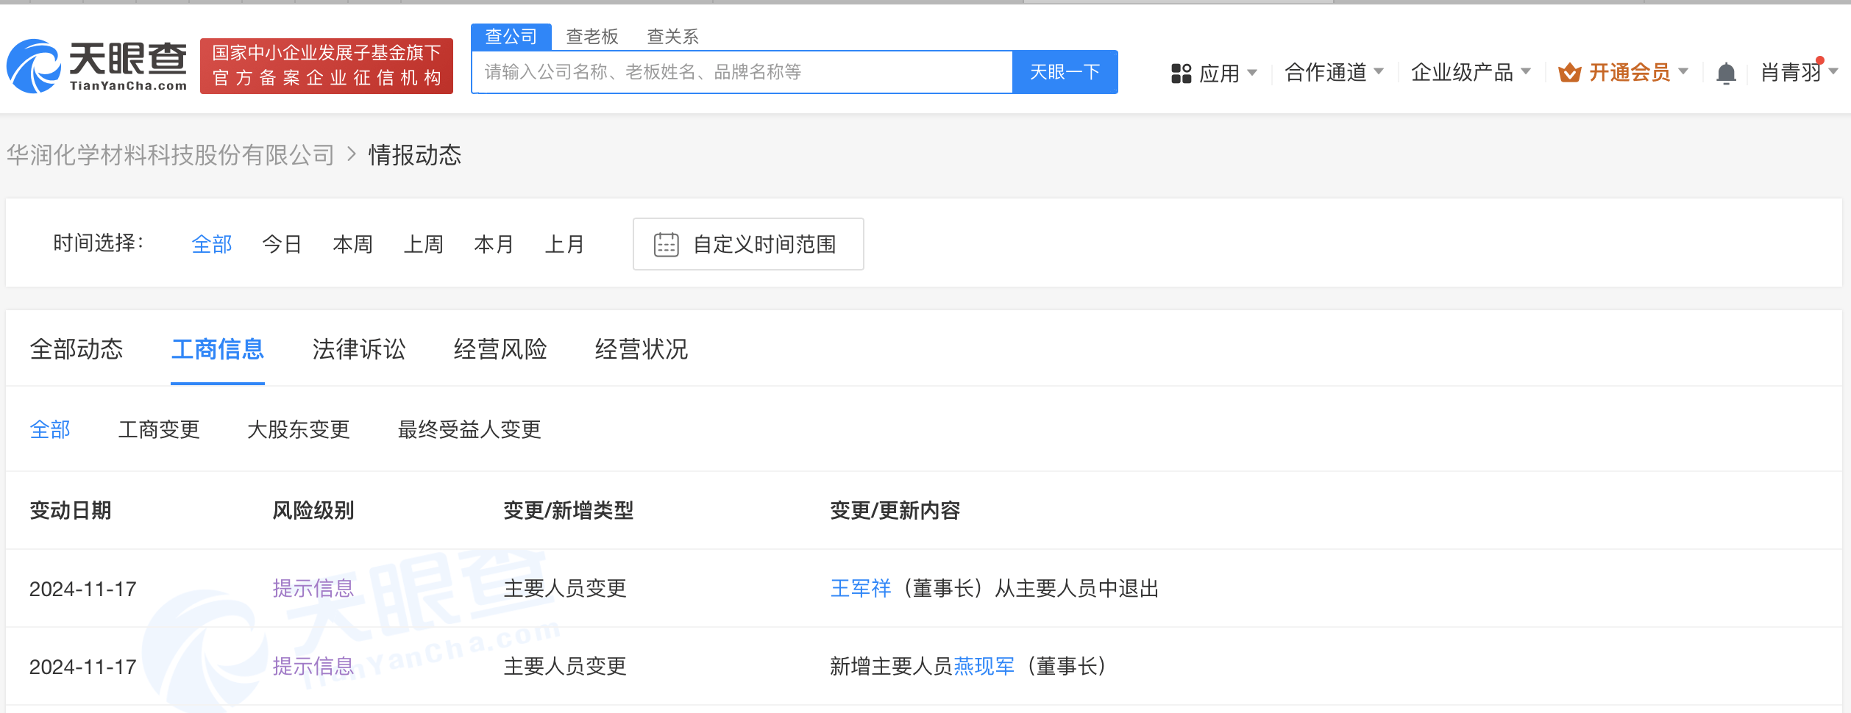Screen dimensions: 1851x713
Task: Select the 查公司 search tab
Action: pos(511,37)
